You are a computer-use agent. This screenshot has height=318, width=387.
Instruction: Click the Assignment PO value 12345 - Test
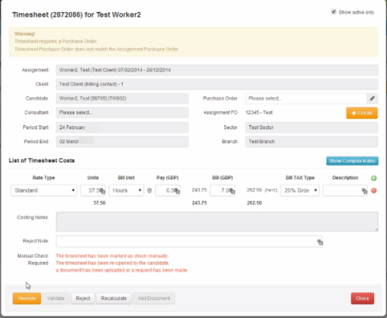(x=259, y=112)
